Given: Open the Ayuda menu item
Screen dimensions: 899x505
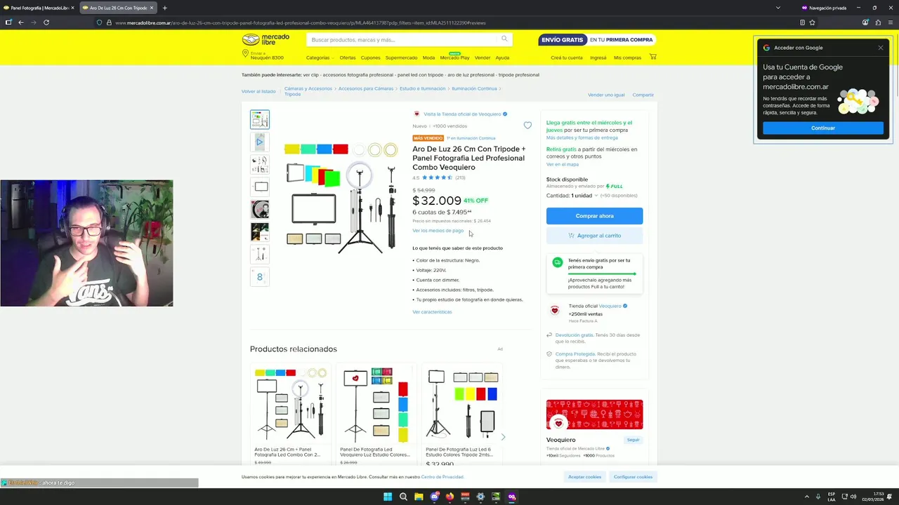Looking at the screenshot, I should click(502, 58).
